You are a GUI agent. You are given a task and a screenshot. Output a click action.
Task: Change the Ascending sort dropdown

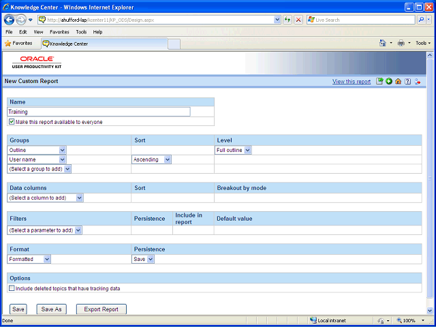point(151,159)
